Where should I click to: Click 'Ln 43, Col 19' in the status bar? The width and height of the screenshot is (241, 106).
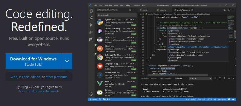point(191,99)
